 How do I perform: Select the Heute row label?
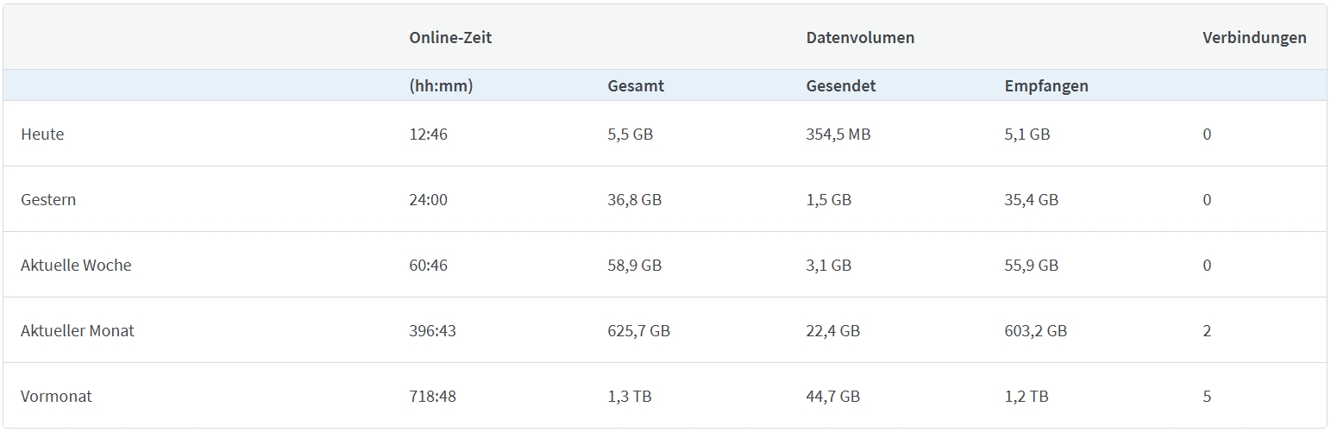[x=42, y=135]
